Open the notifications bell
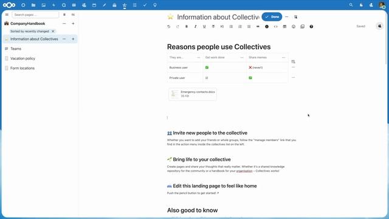 (x=361, y=5)
